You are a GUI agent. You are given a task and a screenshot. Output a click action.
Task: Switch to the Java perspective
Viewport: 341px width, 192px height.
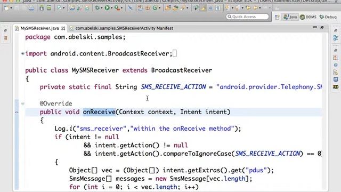pyautogui.click(x=290, y=17)
